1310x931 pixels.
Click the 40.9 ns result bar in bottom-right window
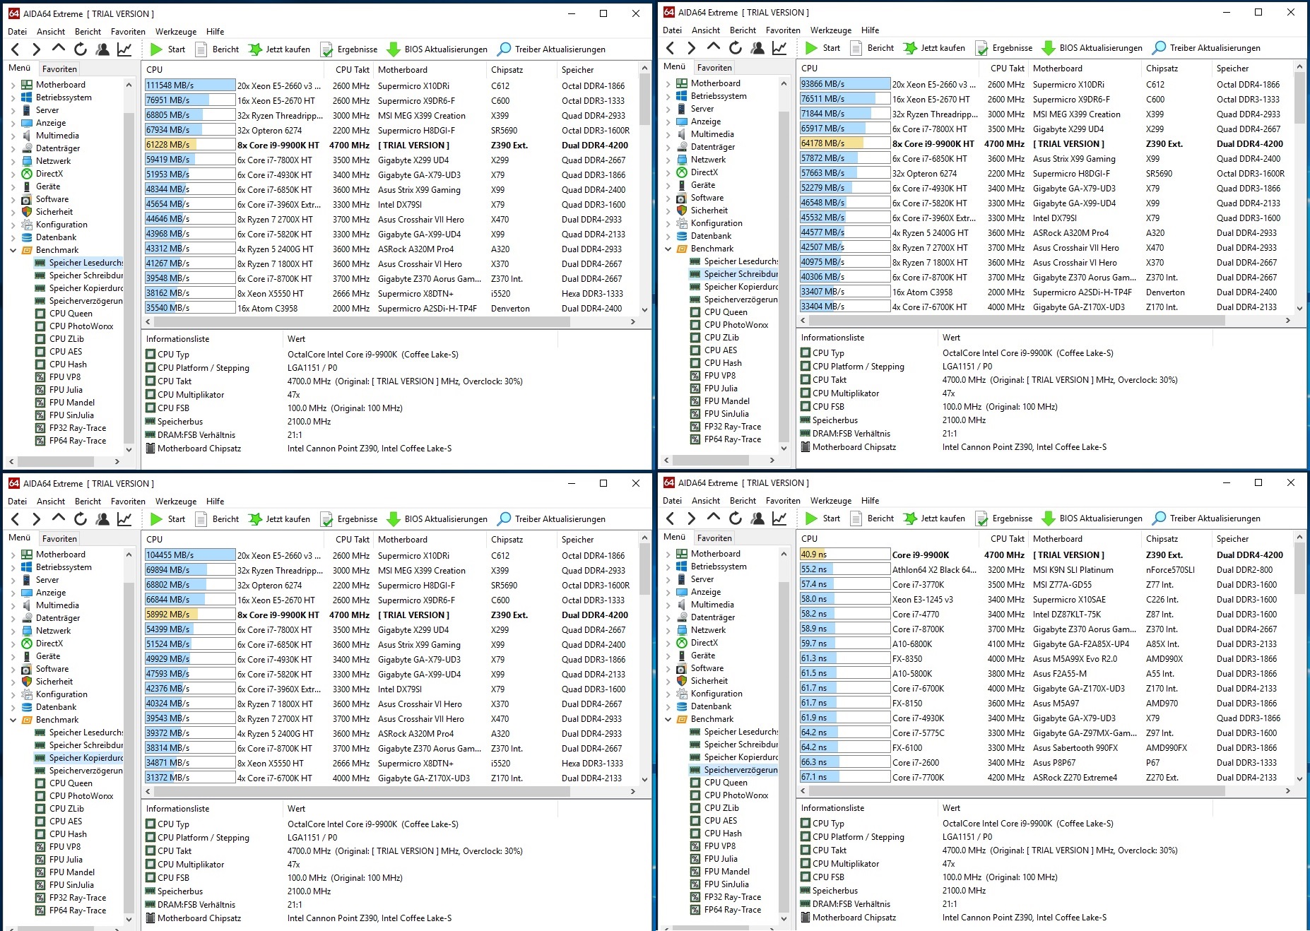[x=844, y=555]
